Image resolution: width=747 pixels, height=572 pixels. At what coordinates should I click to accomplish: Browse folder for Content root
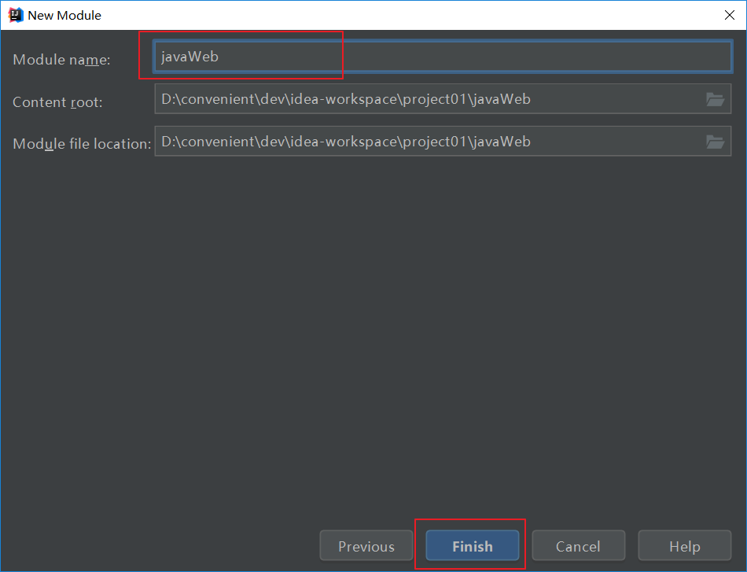tap(715, 99)
